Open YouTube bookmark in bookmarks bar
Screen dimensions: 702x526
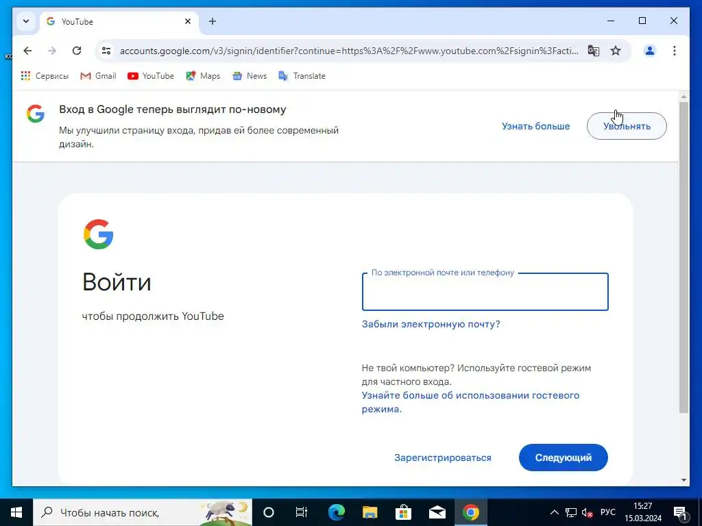(151, 76)
